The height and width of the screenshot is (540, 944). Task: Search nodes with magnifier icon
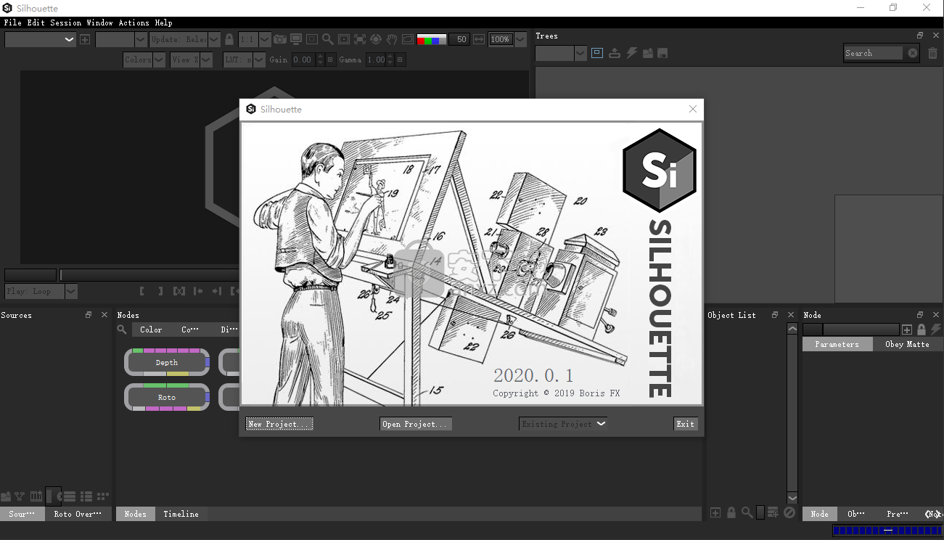(122, 330)
